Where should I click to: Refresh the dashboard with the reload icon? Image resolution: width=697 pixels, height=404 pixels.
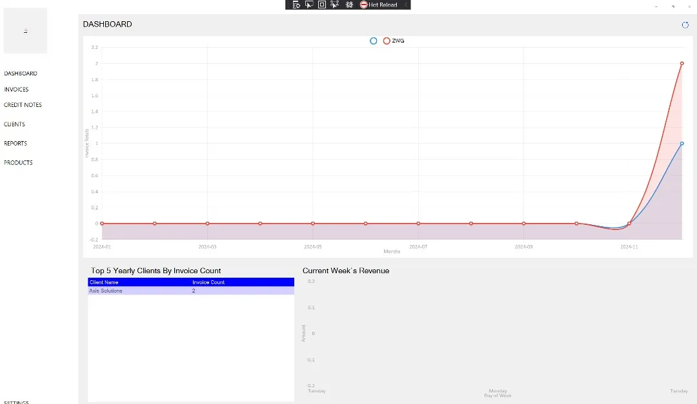pos(685,25)
